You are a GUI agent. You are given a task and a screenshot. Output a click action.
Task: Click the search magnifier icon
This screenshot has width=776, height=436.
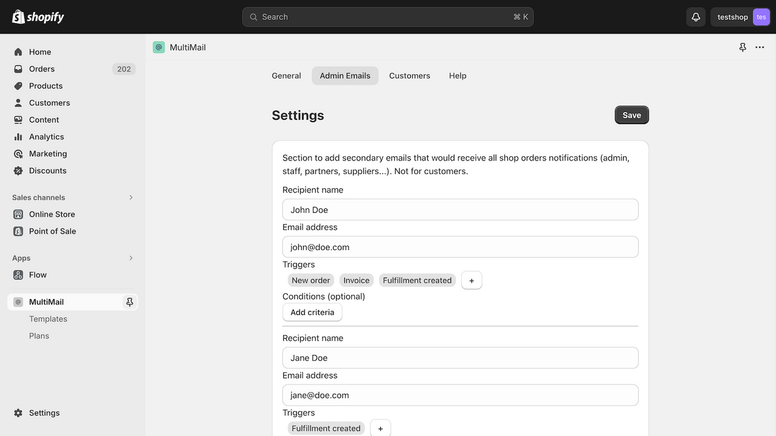[253, 17]
